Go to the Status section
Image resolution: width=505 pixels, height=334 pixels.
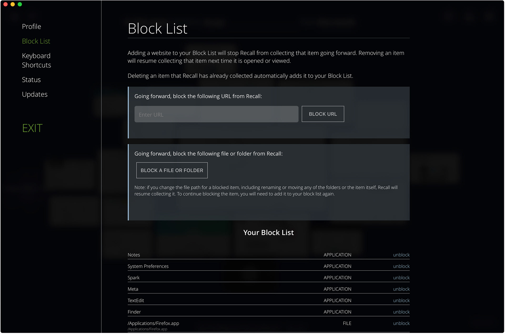(31, 80)
